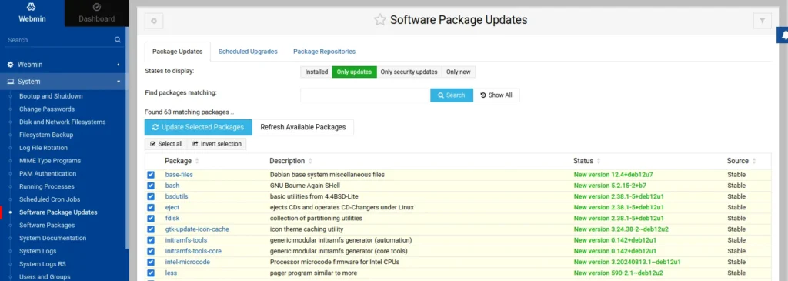
Task: Open the gtk-update-icon-cache package link
Action: [197, 229]
